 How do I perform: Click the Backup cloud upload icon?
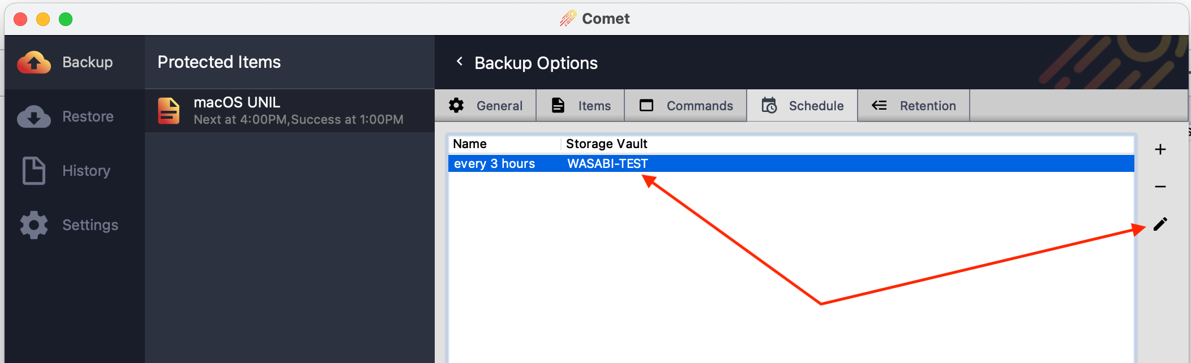[34, 62]
